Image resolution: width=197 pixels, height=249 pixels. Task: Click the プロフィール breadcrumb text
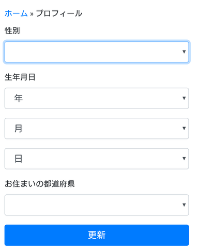point(59,13)
